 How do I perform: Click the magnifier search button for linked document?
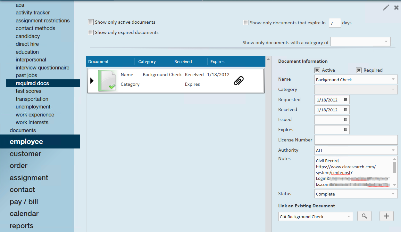[x=364, y=216]
